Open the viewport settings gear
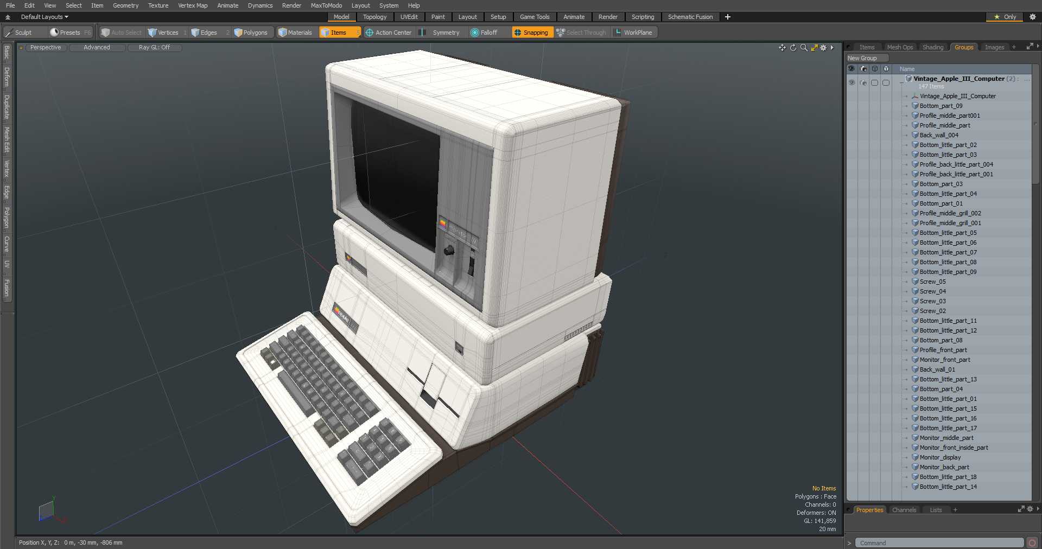The width and height of the screenshot is (1042, 549). pyautogui.click(x=823, y=48)
